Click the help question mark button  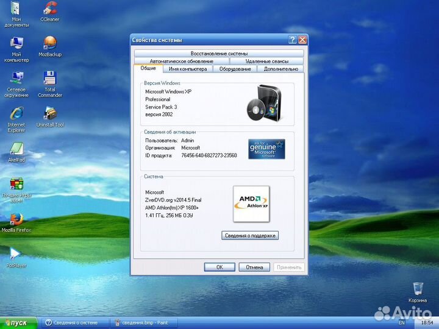(x=292, y=40)
